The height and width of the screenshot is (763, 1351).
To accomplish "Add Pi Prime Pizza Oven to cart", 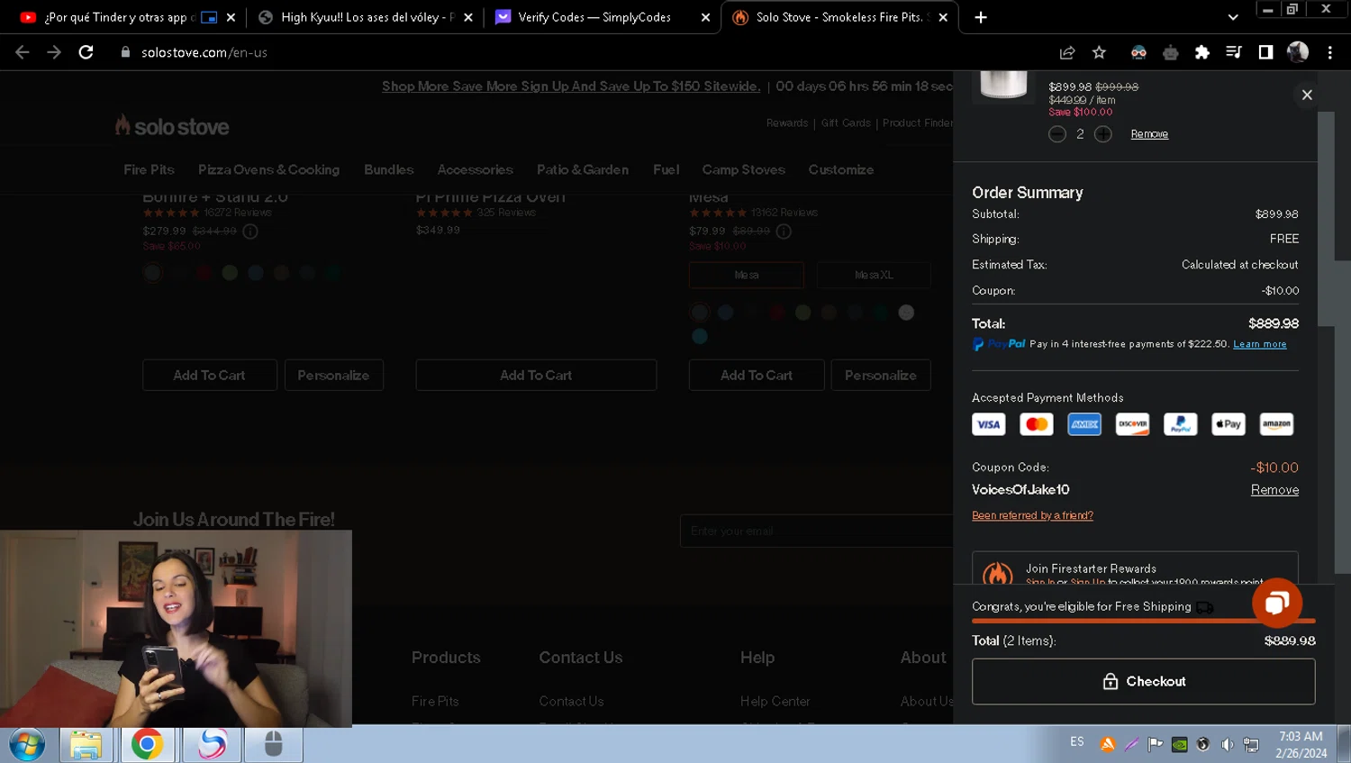I will point(536,375).
